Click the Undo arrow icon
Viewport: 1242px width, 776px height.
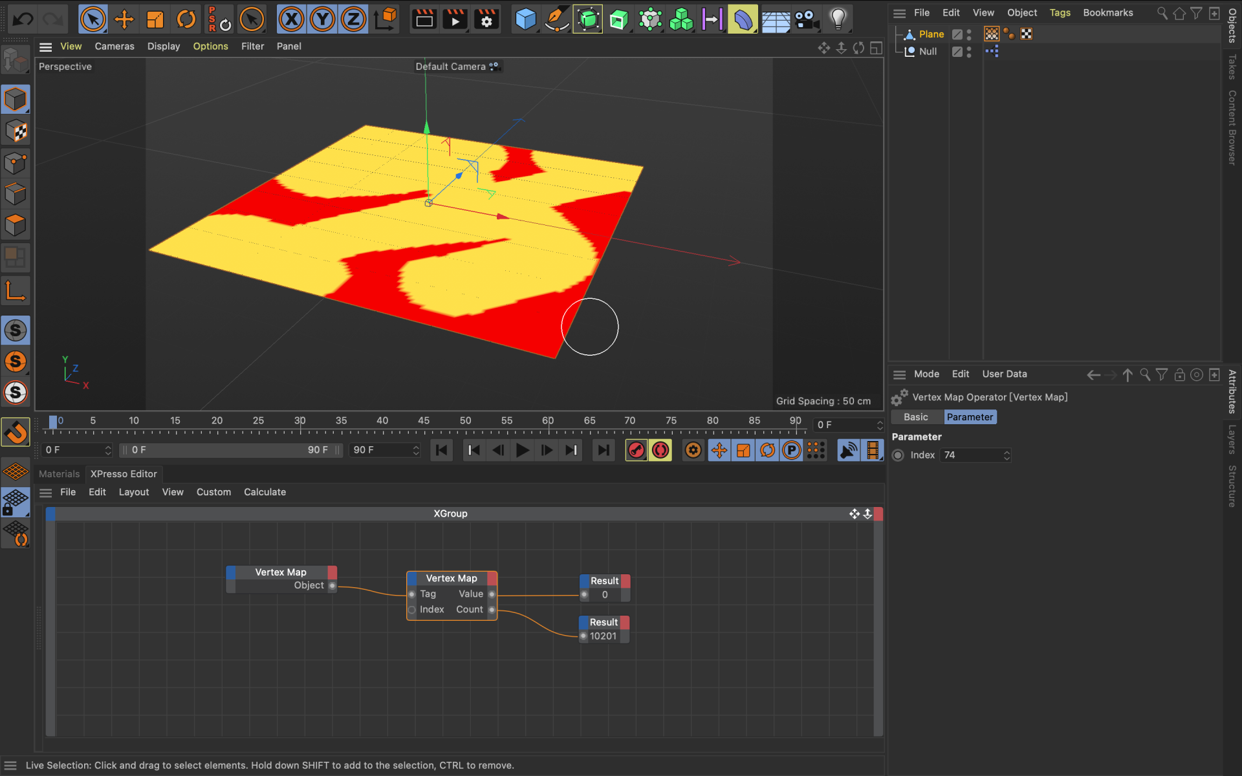coord(23,19)
